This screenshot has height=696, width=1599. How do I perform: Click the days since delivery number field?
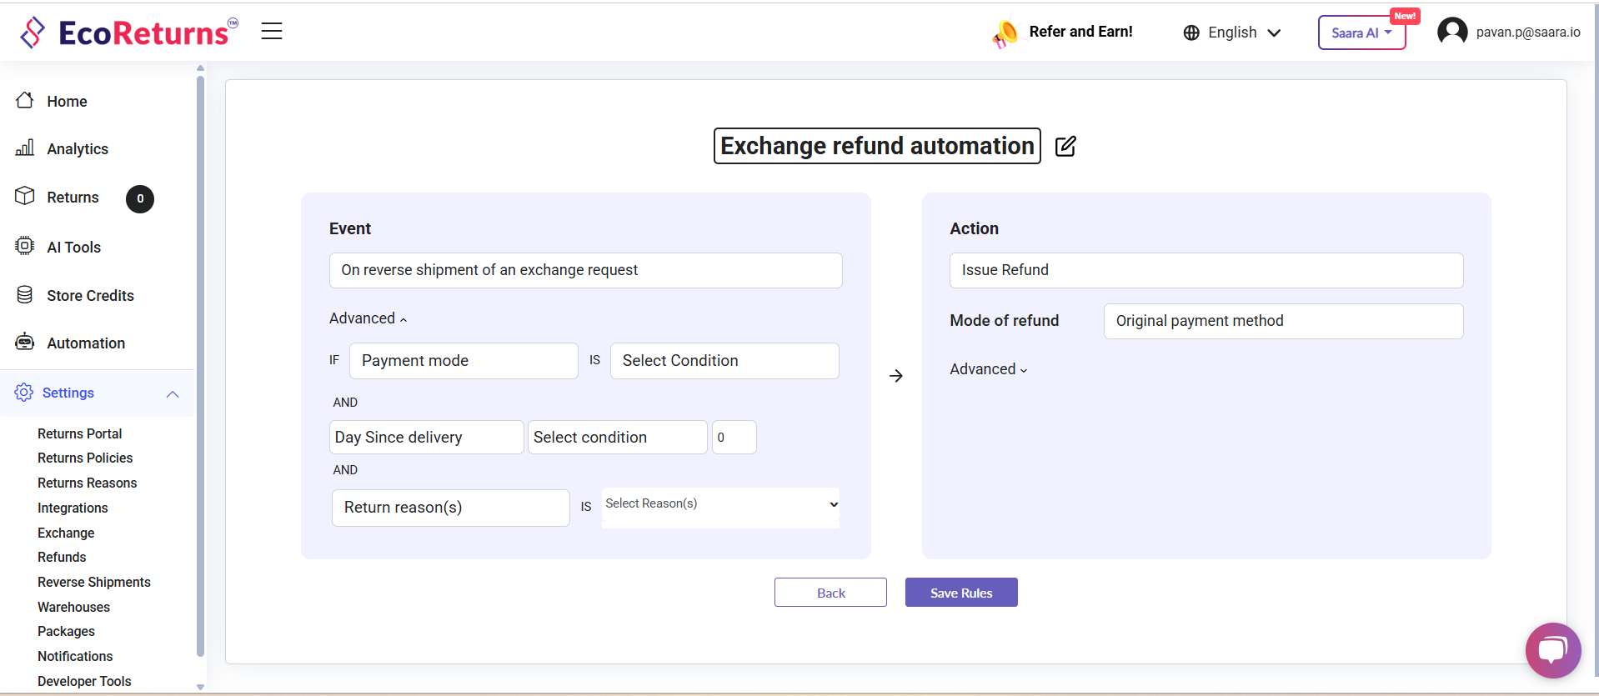tap(734, 438)
